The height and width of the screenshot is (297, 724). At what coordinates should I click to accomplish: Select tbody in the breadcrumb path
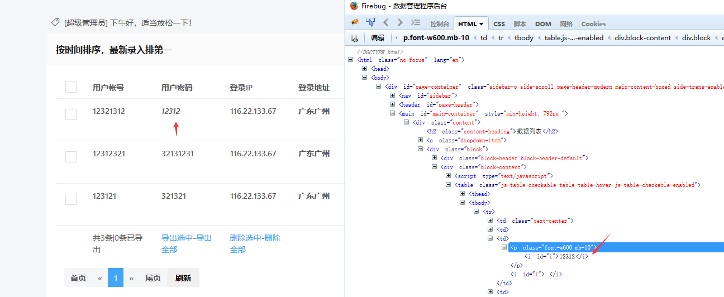524,38
